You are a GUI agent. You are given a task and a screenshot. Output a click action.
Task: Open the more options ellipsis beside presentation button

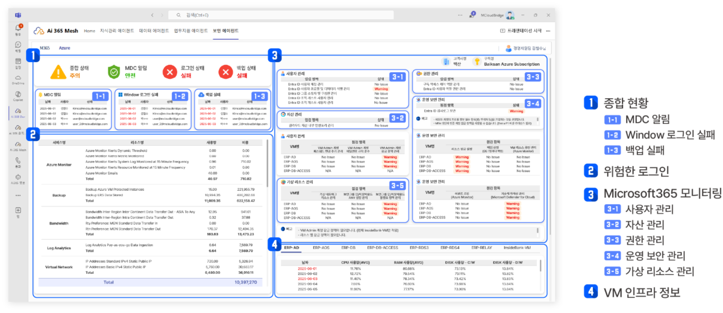pyautogui.click(x=548, y=30)
